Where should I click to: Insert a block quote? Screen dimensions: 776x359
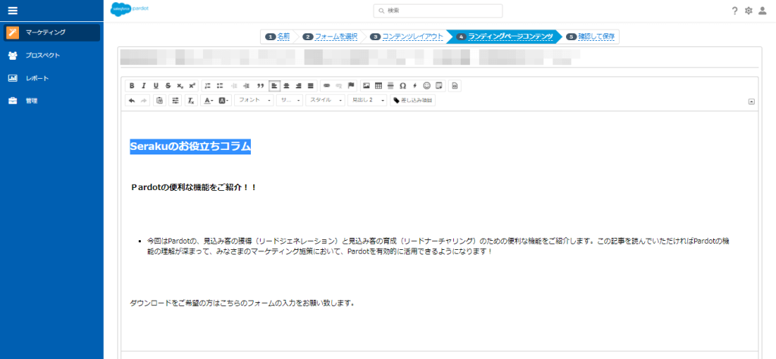pyautogui.click(x=261, y=86)
